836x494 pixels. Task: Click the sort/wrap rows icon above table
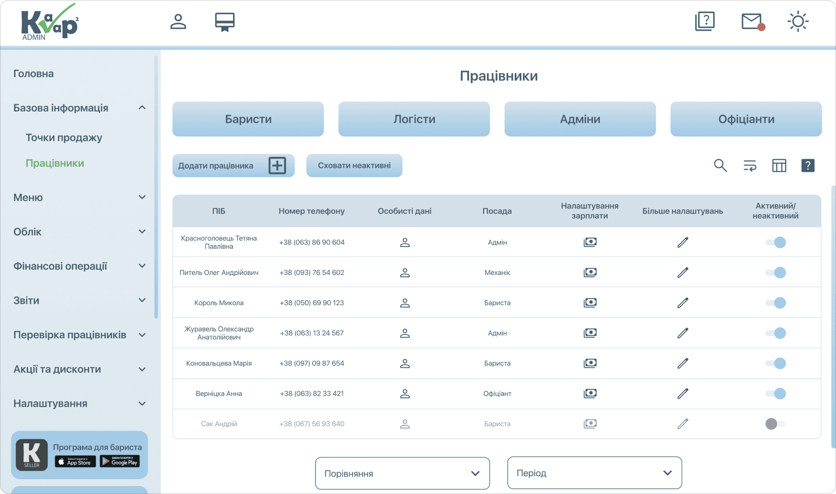pyautogui.click(x=750, y=165)
